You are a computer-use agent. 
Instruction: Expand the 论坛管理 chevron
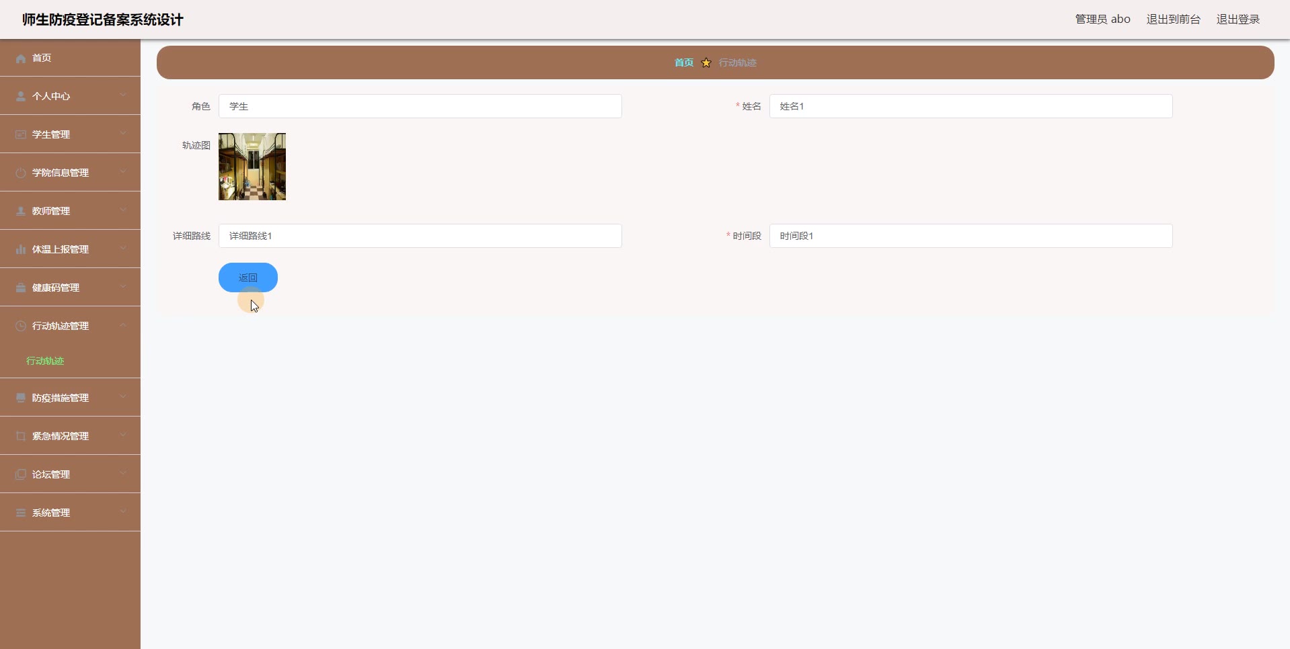click(x=123, y=474)
